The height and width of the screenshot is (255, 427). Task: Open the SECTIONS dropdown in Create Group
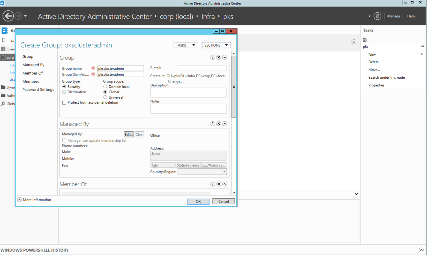(216, 45)
